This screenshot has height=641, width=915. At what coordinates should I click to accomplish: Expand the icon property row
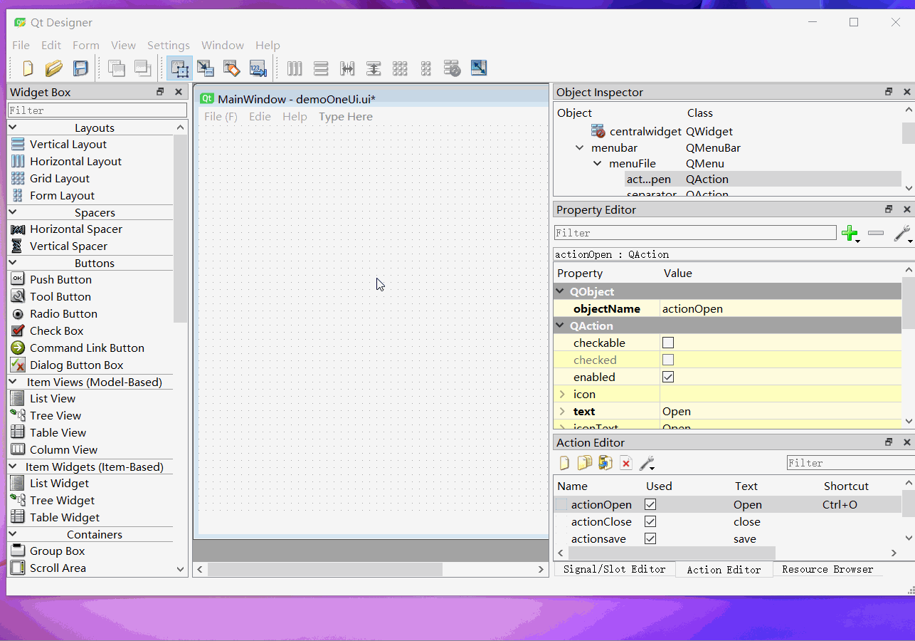pyautogui.click(x=562, y=395)
